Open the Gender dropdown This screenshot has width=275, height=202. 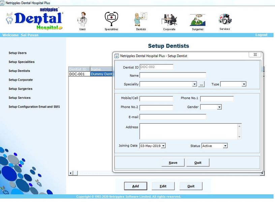219,107
